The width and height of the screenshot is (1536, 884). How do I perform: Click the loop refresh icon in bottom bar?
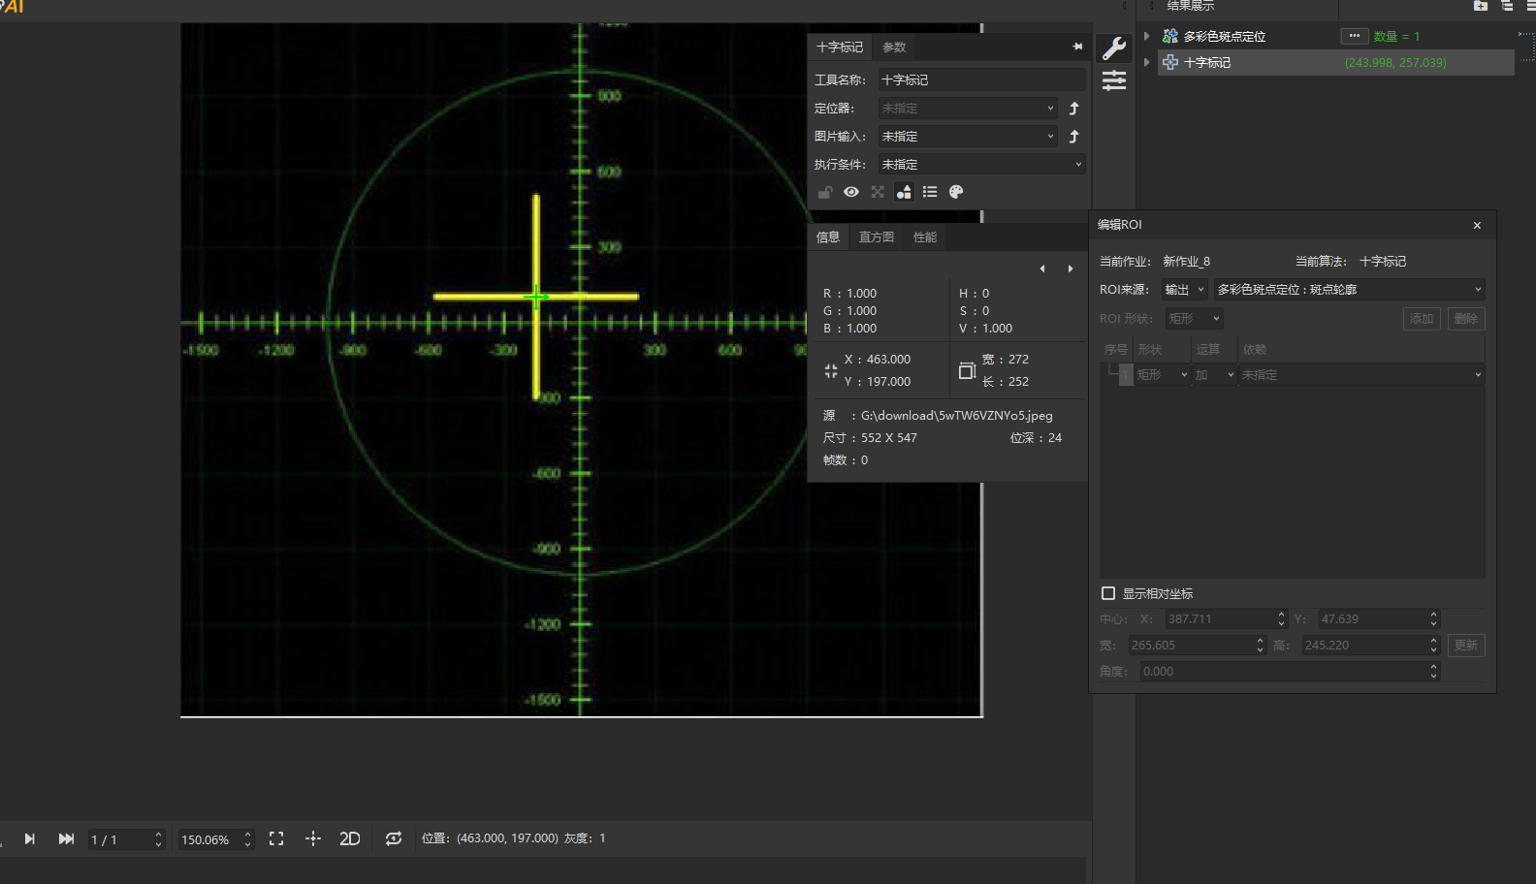(x=393, y=838)
